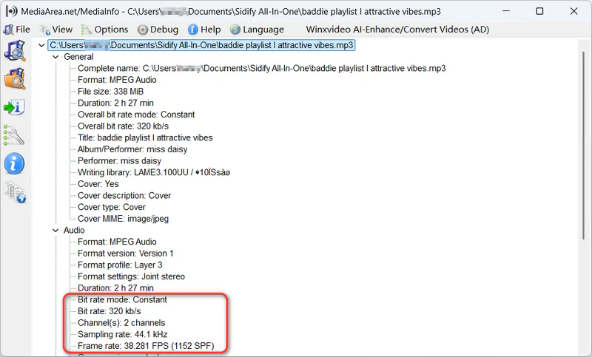Select Title: baddie playlist row
The height and width of the screenshot is (357, 592).
point(145,137)
